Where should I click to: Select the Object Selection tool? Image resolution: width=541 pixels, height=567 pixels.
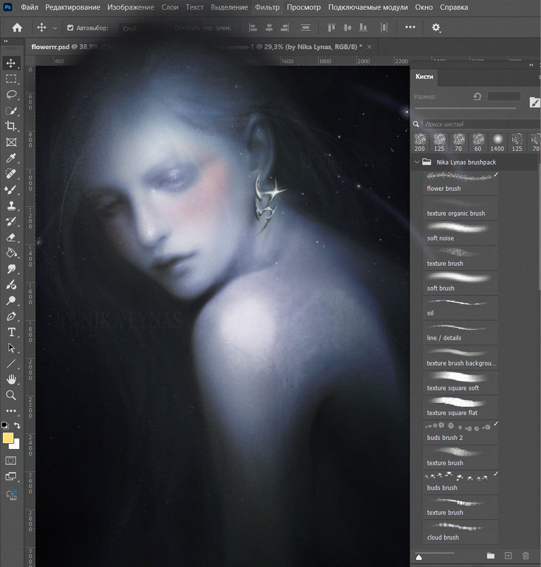[11, 111]
